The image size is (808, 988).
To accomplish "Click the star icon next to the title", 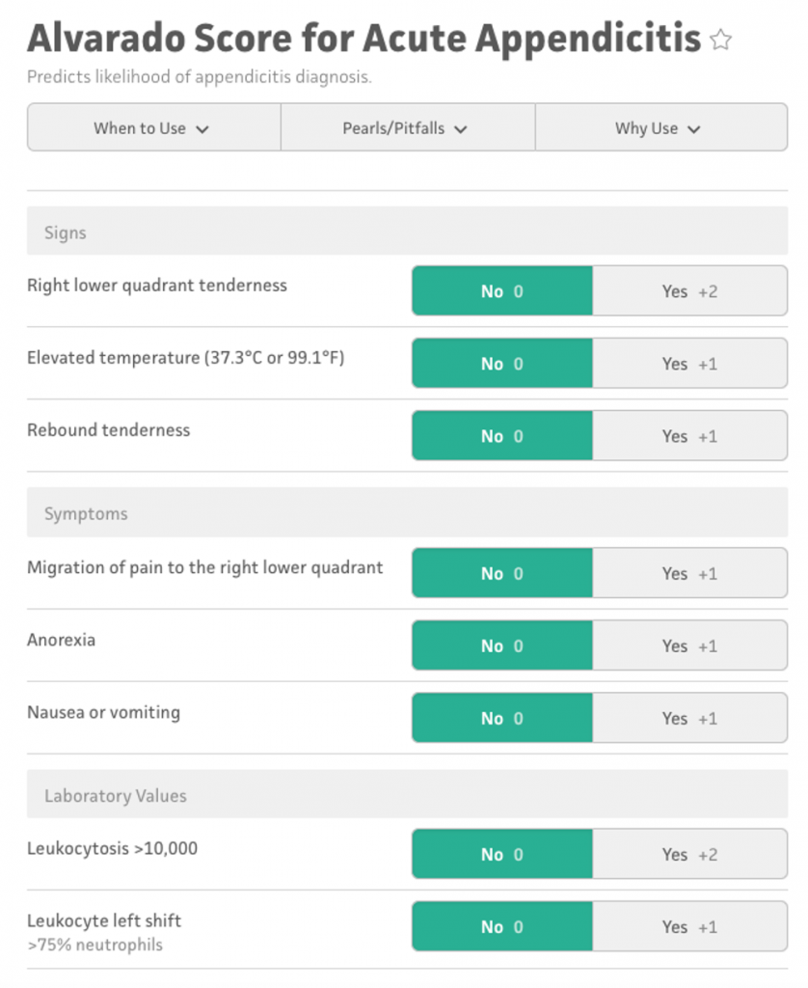I will point(720,41).
